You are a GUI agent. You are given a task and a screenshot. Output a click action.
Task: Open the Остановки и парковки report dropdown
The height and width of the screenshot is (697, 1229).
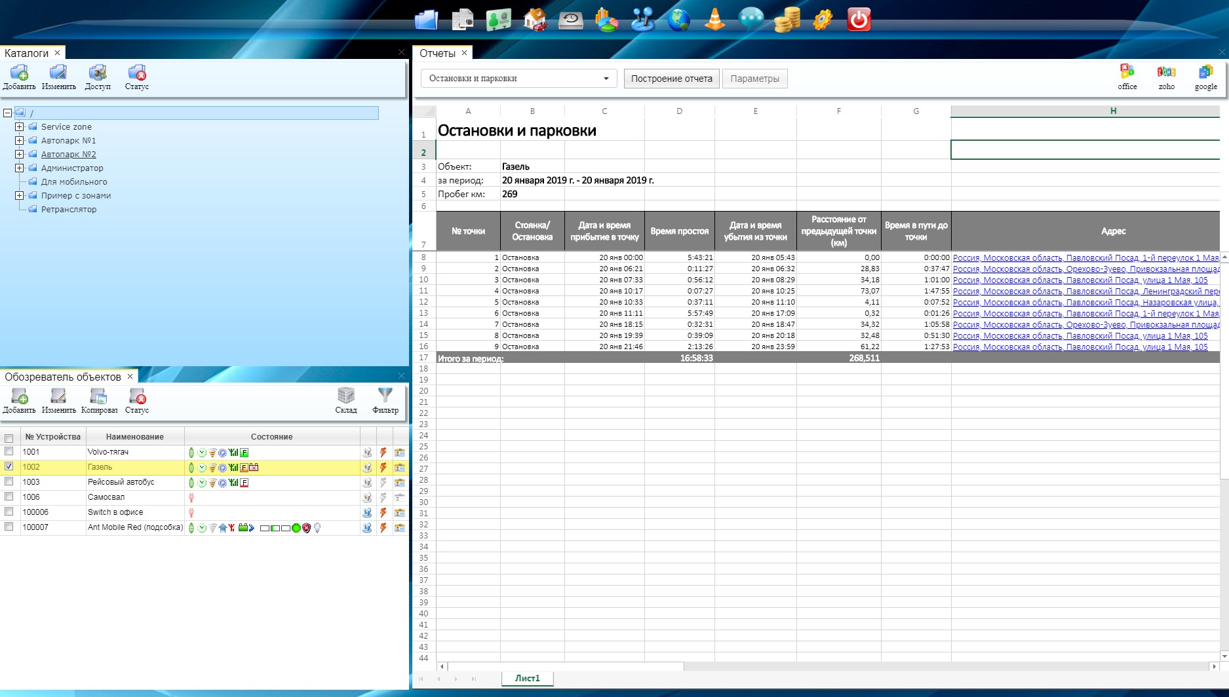(x=518, y=79)
